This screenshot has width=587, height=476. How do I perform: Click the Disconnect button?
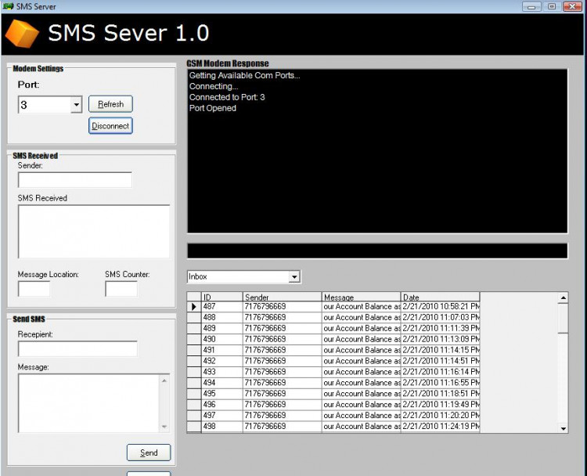coord(110,125)
